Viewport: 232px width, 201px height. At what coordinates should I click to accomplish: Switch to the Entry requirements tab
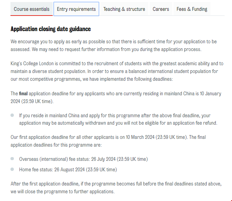[x=76, y=9]
